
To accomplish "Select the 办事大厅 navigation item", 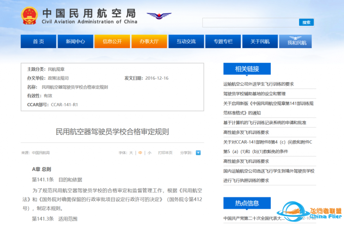I will pos(149,42).
